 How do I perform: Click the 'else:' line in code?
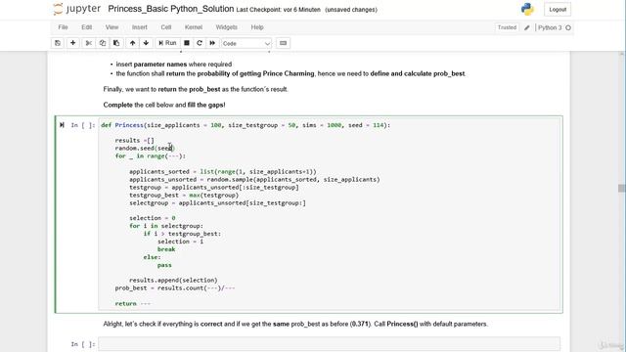152,257
